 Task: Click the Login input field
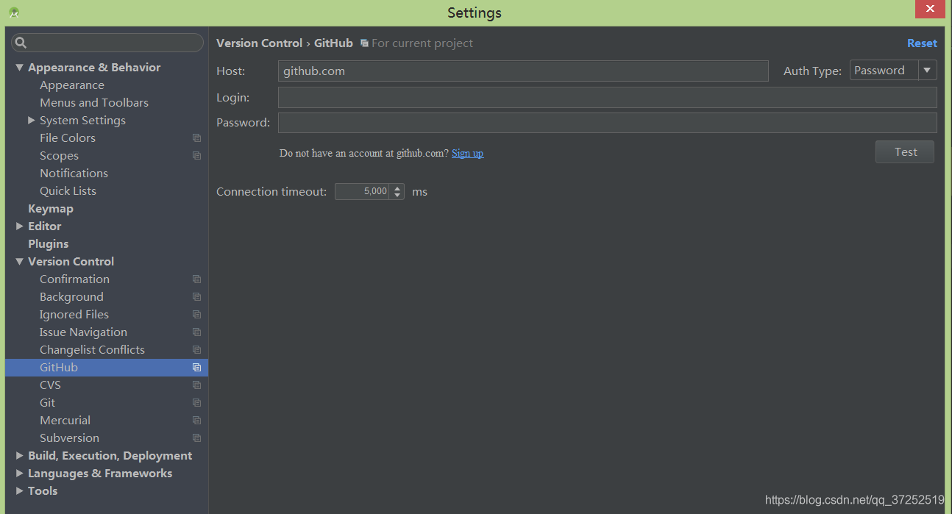[608, 98]
